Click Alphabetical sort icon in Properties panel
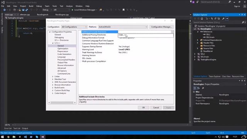The image size is (247, 139). click(198, 88)
